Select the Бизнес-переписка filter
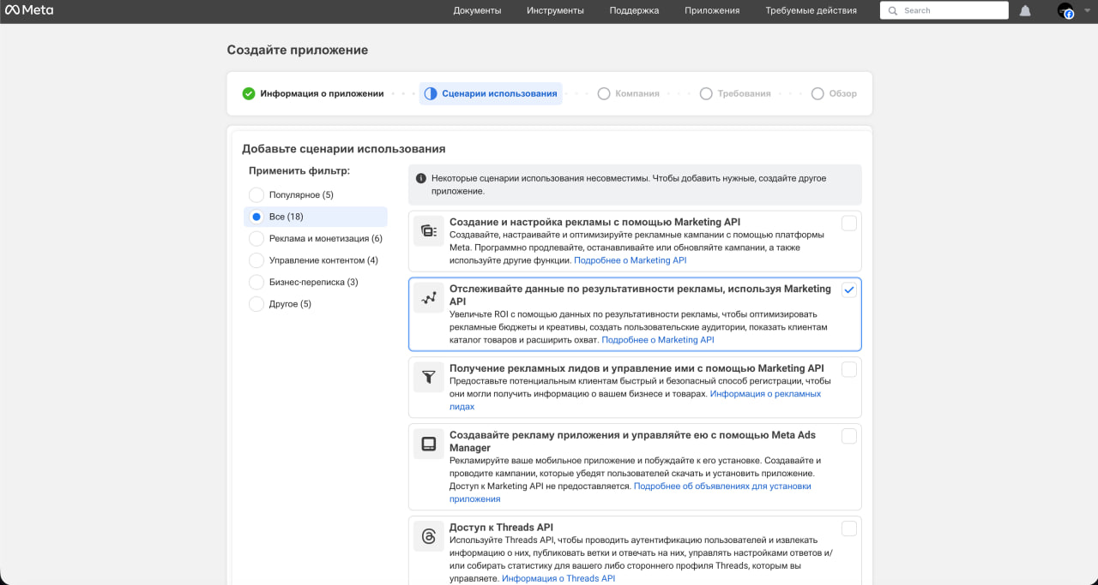The image size is (1098, 585). tap(256, 281)
